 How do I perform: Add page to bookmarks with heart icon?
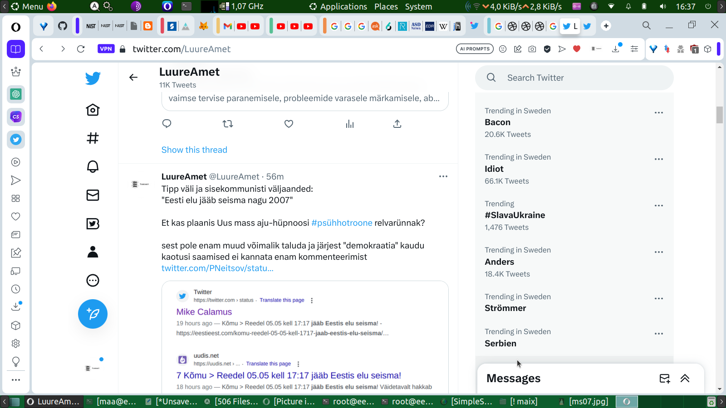click(577, 49)
